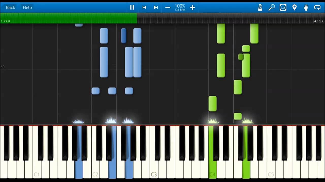Toggle the loop repeat icon
Image resolution: width=325 pixels, height=182 pixels.
pos(317,8)
